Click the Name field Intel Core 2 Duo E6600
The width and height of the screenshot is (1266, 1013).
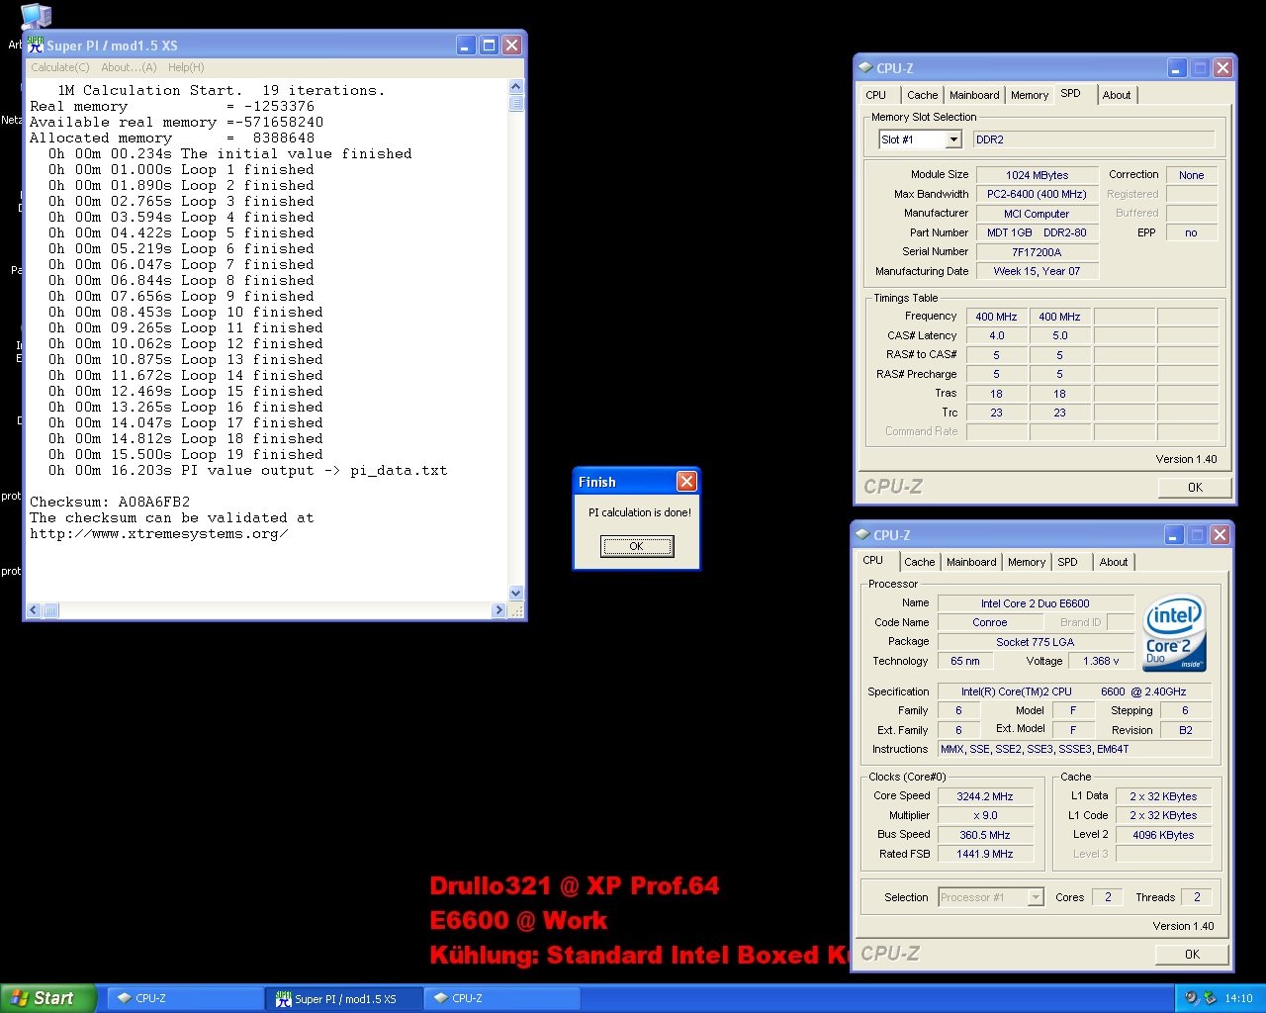[x=1035, y=603]
